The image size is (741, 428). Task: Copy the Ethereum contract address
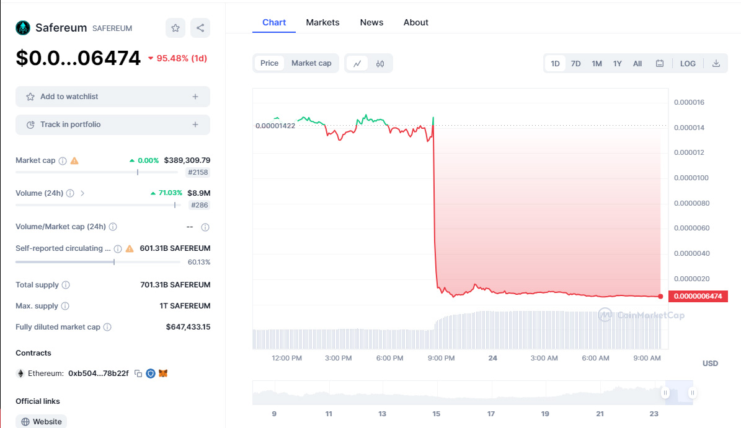point(138,373)
